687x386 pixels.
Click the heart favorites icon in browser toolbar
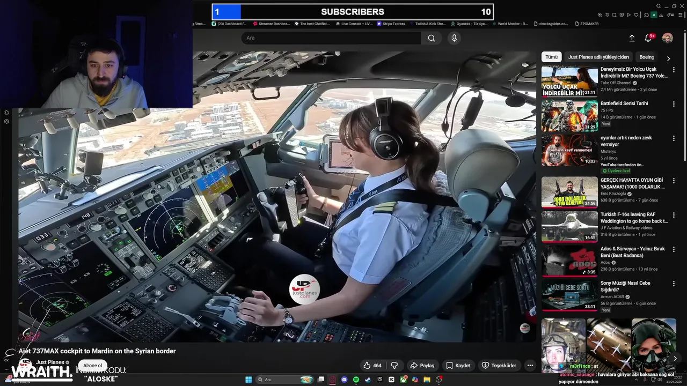tap(636, 15)
